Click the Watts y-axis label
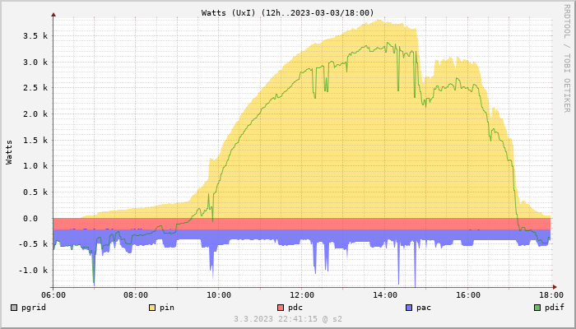The image size is (576, 329). click(9, 152)
